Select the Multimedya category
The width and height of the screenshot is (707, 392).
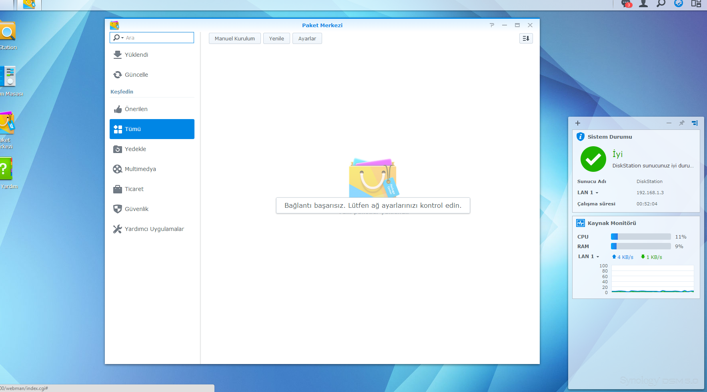click(140, 169)
